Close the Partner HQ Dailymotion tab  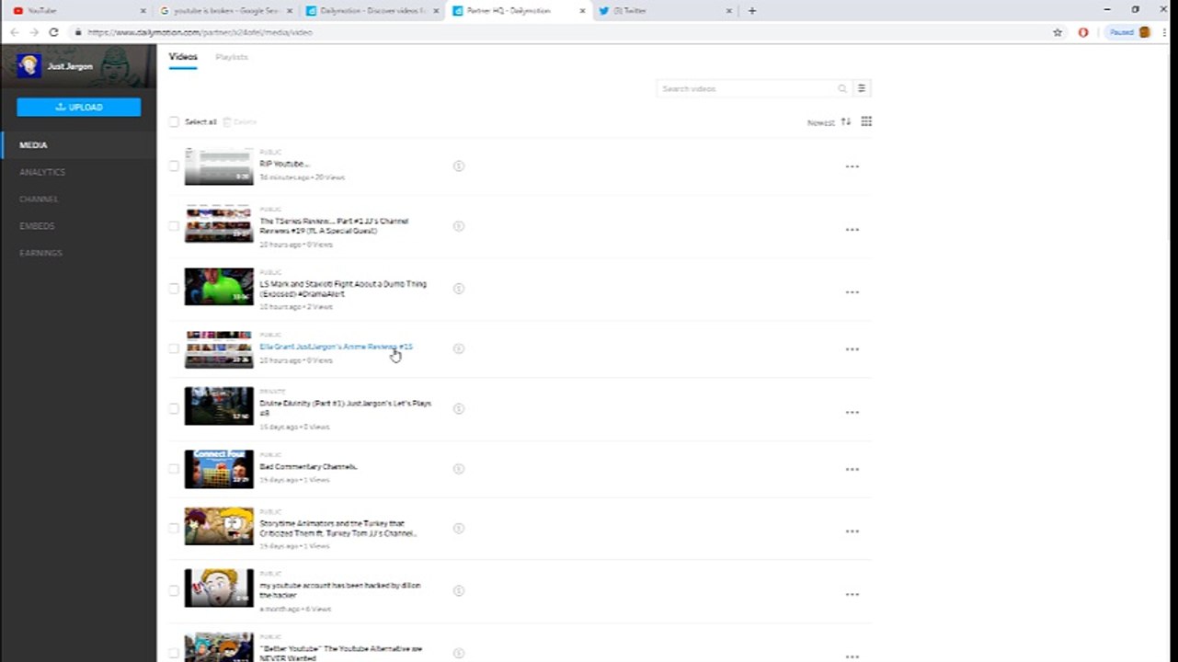(582, 11)
